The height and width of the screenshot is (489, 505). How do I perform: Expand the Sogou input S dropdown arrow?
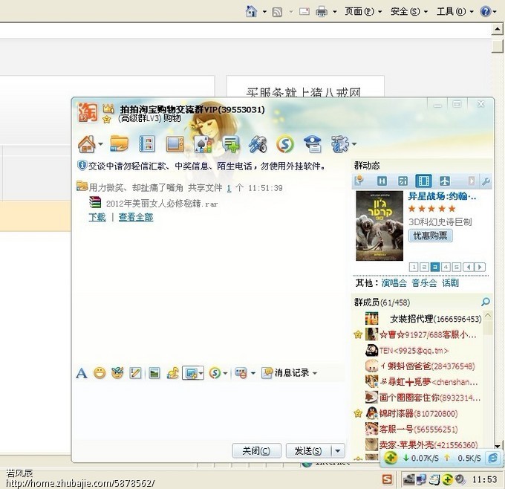click(x=225, y=373)
